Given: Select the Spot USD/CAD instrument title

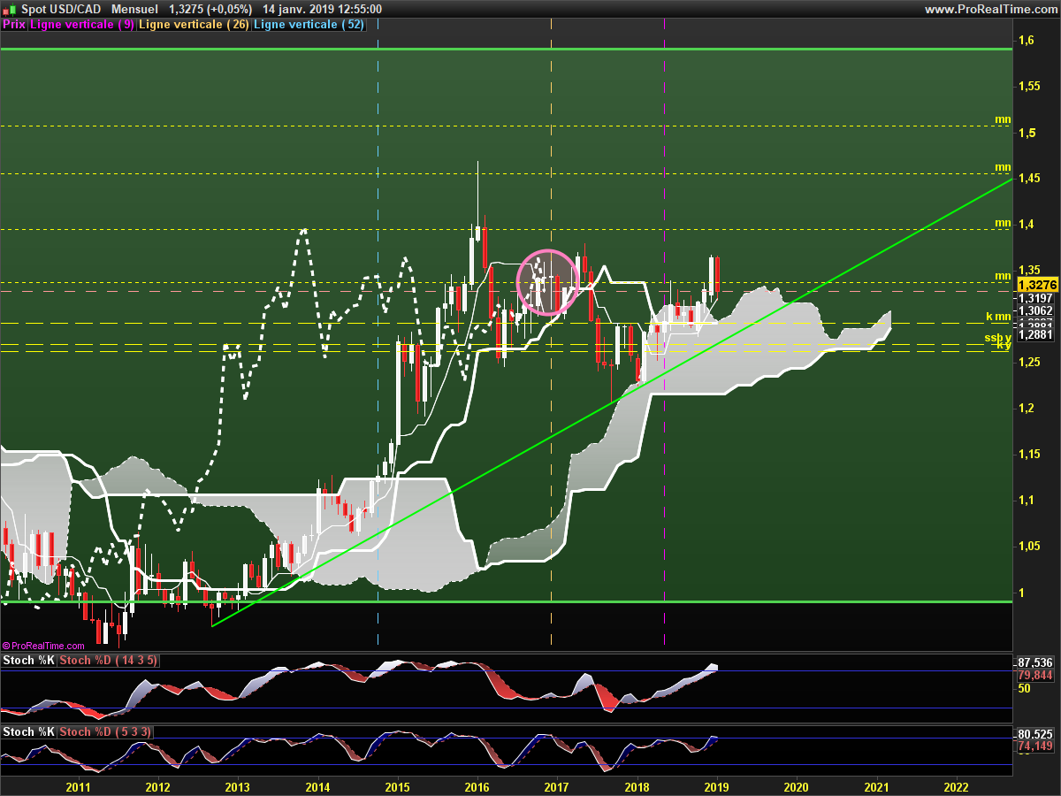Looking at the screenshot, I should 60,9.
